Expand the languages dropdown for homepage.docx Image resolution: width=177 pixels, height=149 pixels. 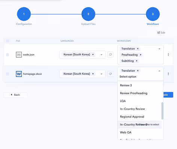[x=102, y=74]
